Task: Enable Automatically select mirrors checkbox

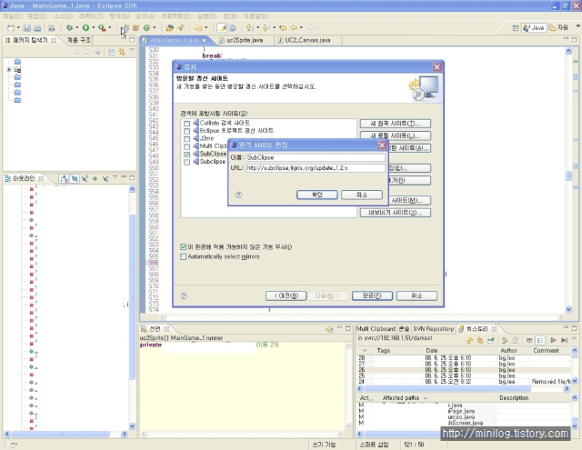Action: click(184, 256)
